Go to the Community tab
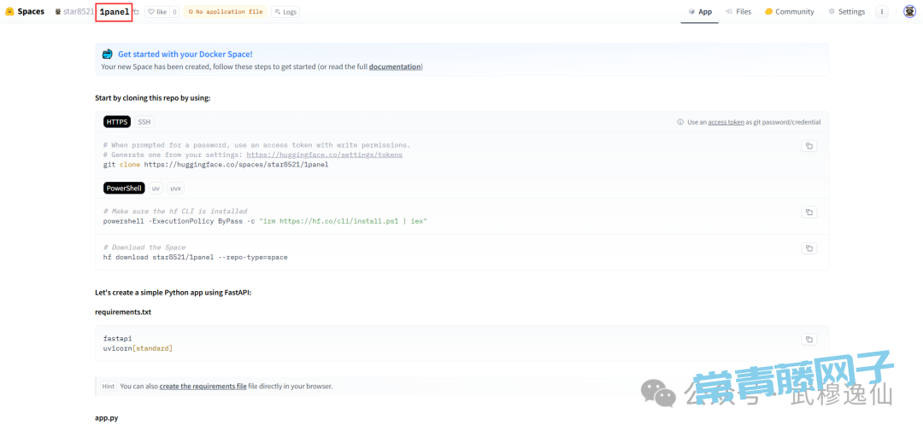 [x=789, y=12]
